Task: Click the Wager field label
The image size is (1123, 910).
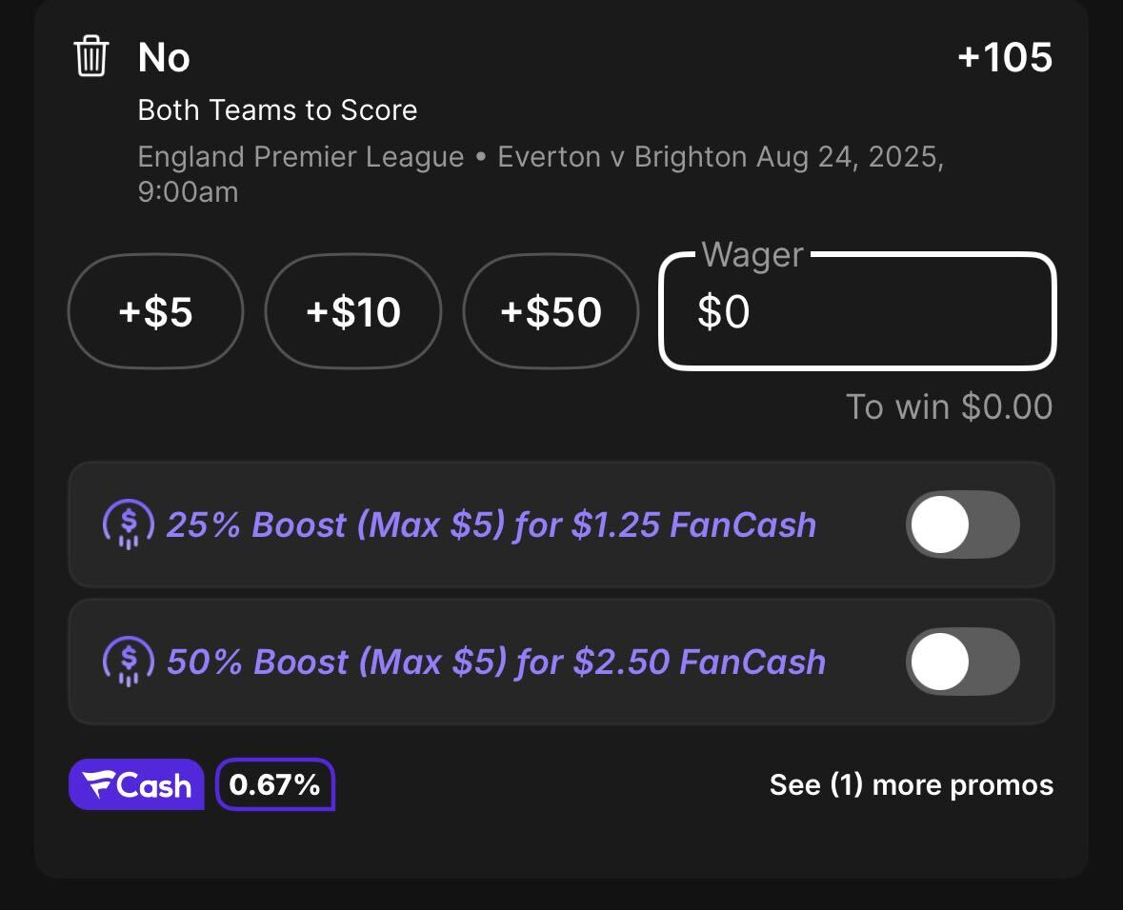Action: (x=752, y=254)
